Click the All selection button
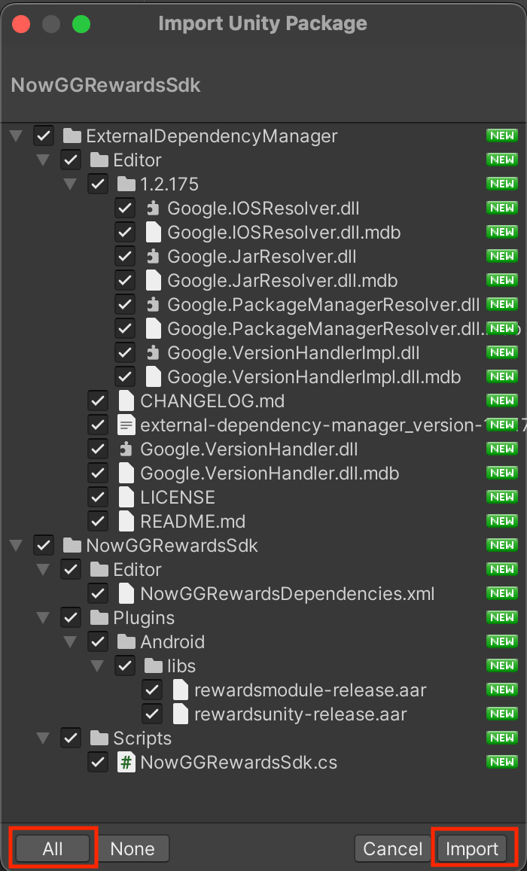The width and height of the screenshot is (527, 871). 52,848
